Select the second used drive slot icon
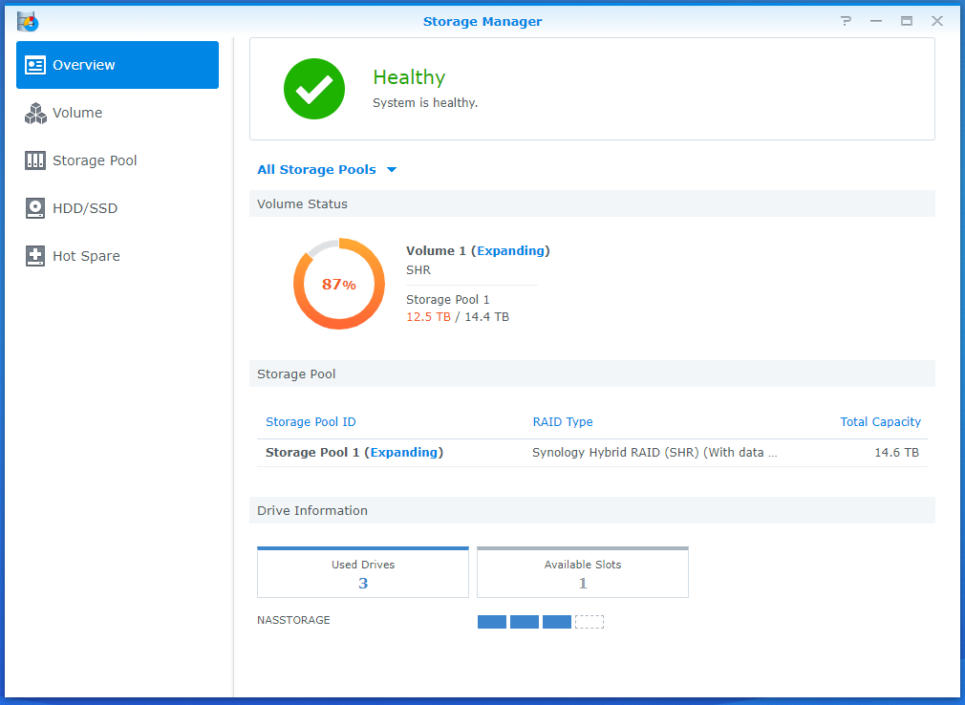The width and height of the screenshot is (965, 705). pyautogui.click(x=524, y=621)
